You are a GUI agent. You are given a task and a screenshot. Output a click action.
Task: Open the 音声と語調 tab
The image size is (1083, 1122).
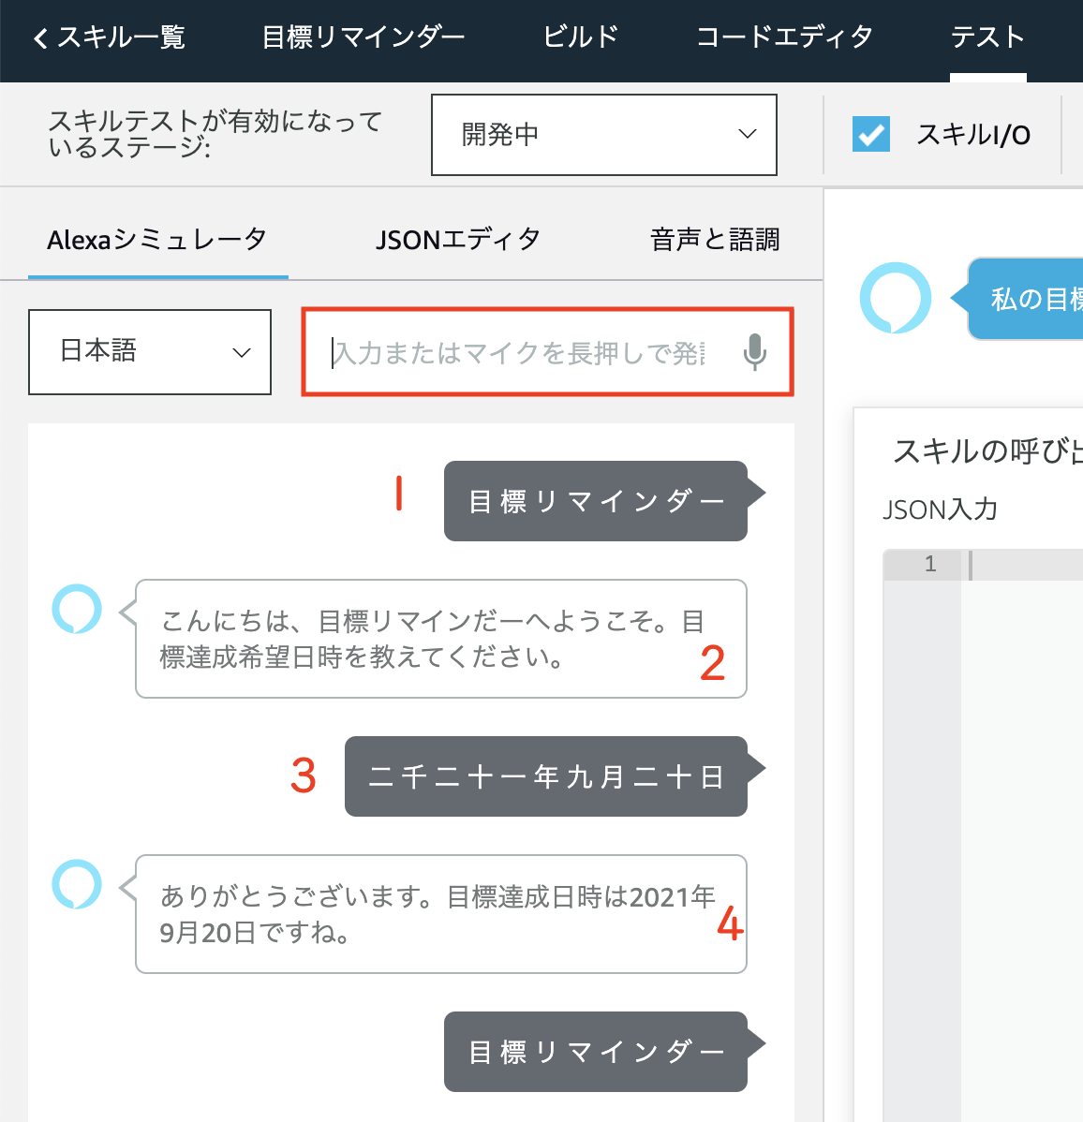coord(715,240)
